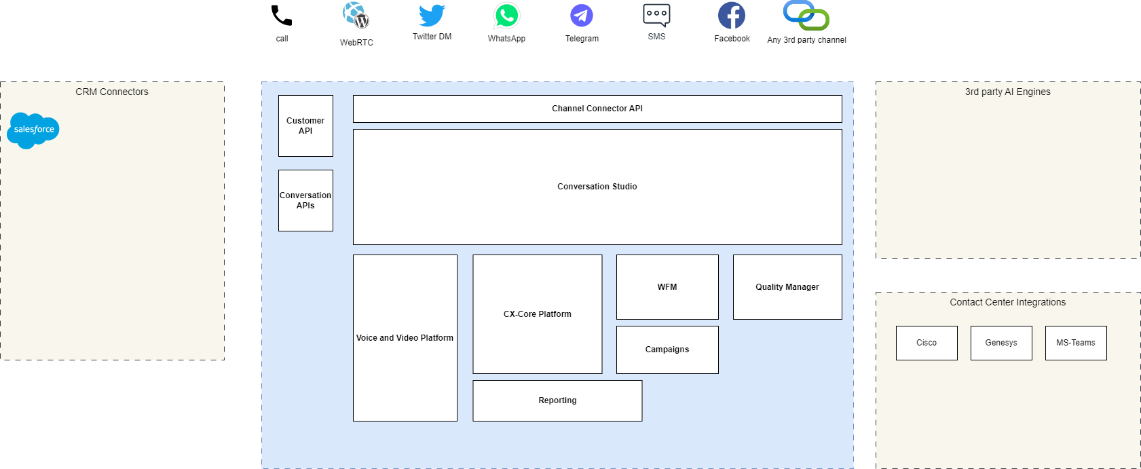
Task: Select the Conversation APIs box
Action: coord(305,200)
